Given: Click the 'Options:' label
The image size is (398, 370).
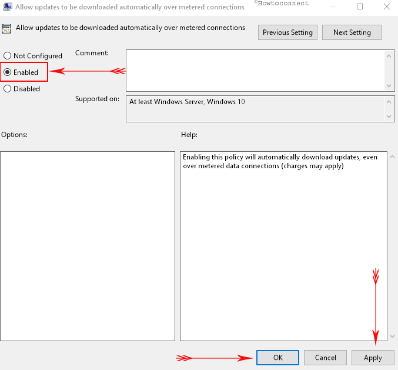Looking at the screenshot, I should point(15,135).
